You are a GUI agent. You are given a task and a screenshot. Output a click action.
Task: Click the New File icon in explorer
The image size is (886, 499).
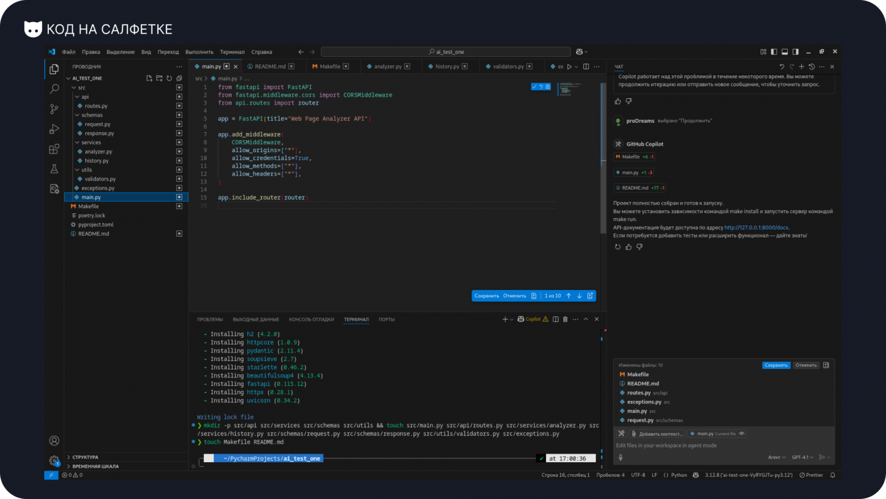[149, 78]
